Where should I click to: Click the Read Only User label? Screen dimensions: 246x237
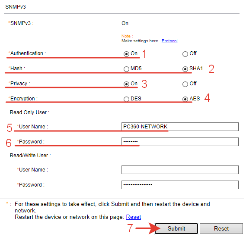29,112
